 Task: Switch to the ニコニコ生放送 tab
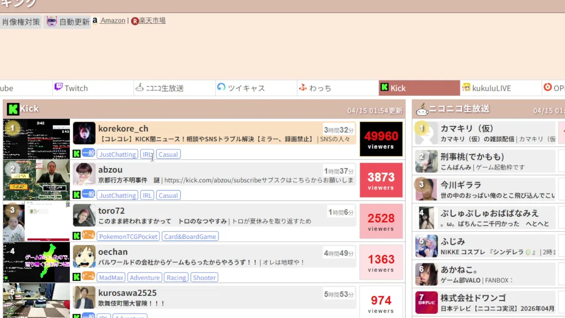click(x=174, y=88)
